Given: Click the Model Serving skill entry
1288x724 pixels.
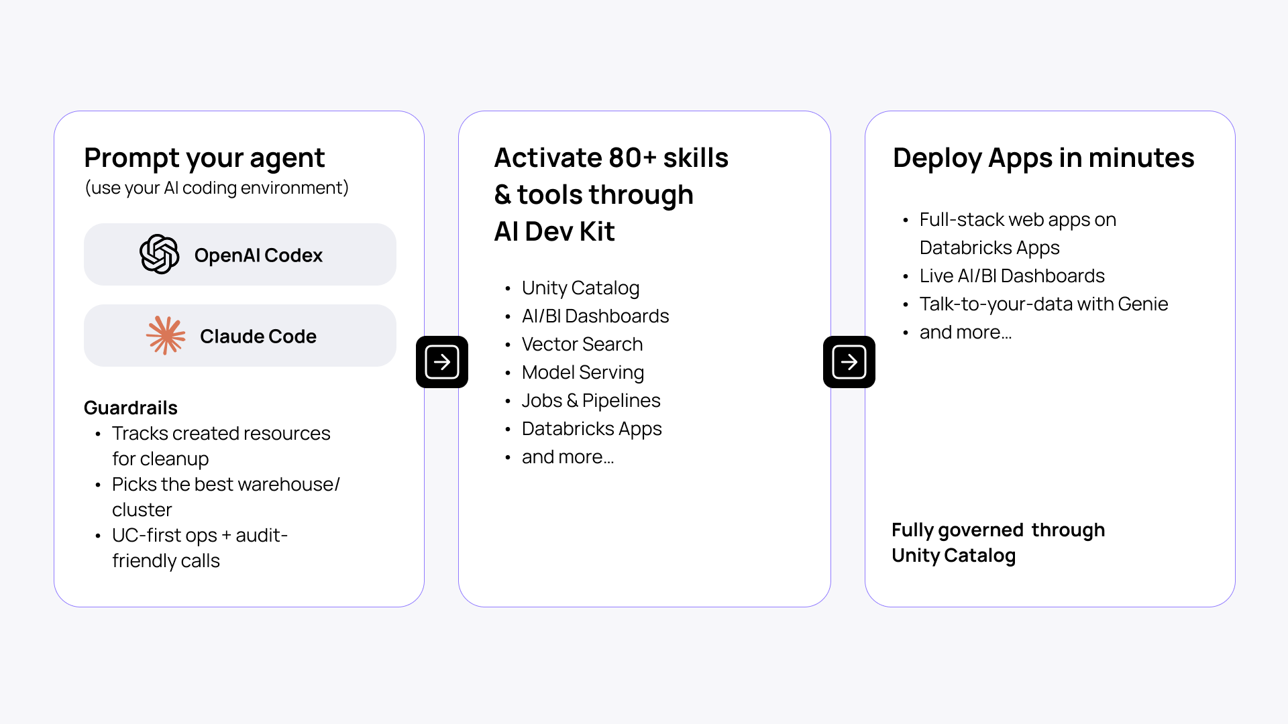Looking at the screenshot, I should click(x=583, y=373).
